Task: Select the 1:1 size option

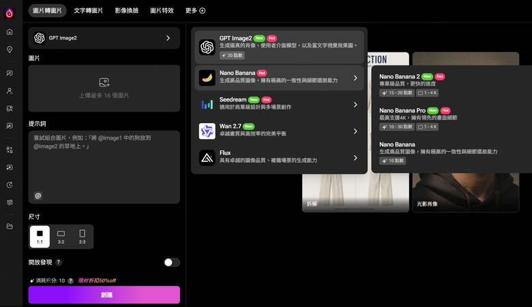Action: 40,237
